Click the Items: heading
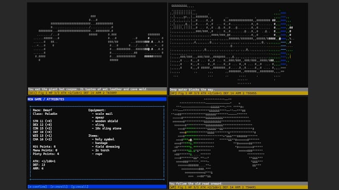 click(x=93, y=136)
